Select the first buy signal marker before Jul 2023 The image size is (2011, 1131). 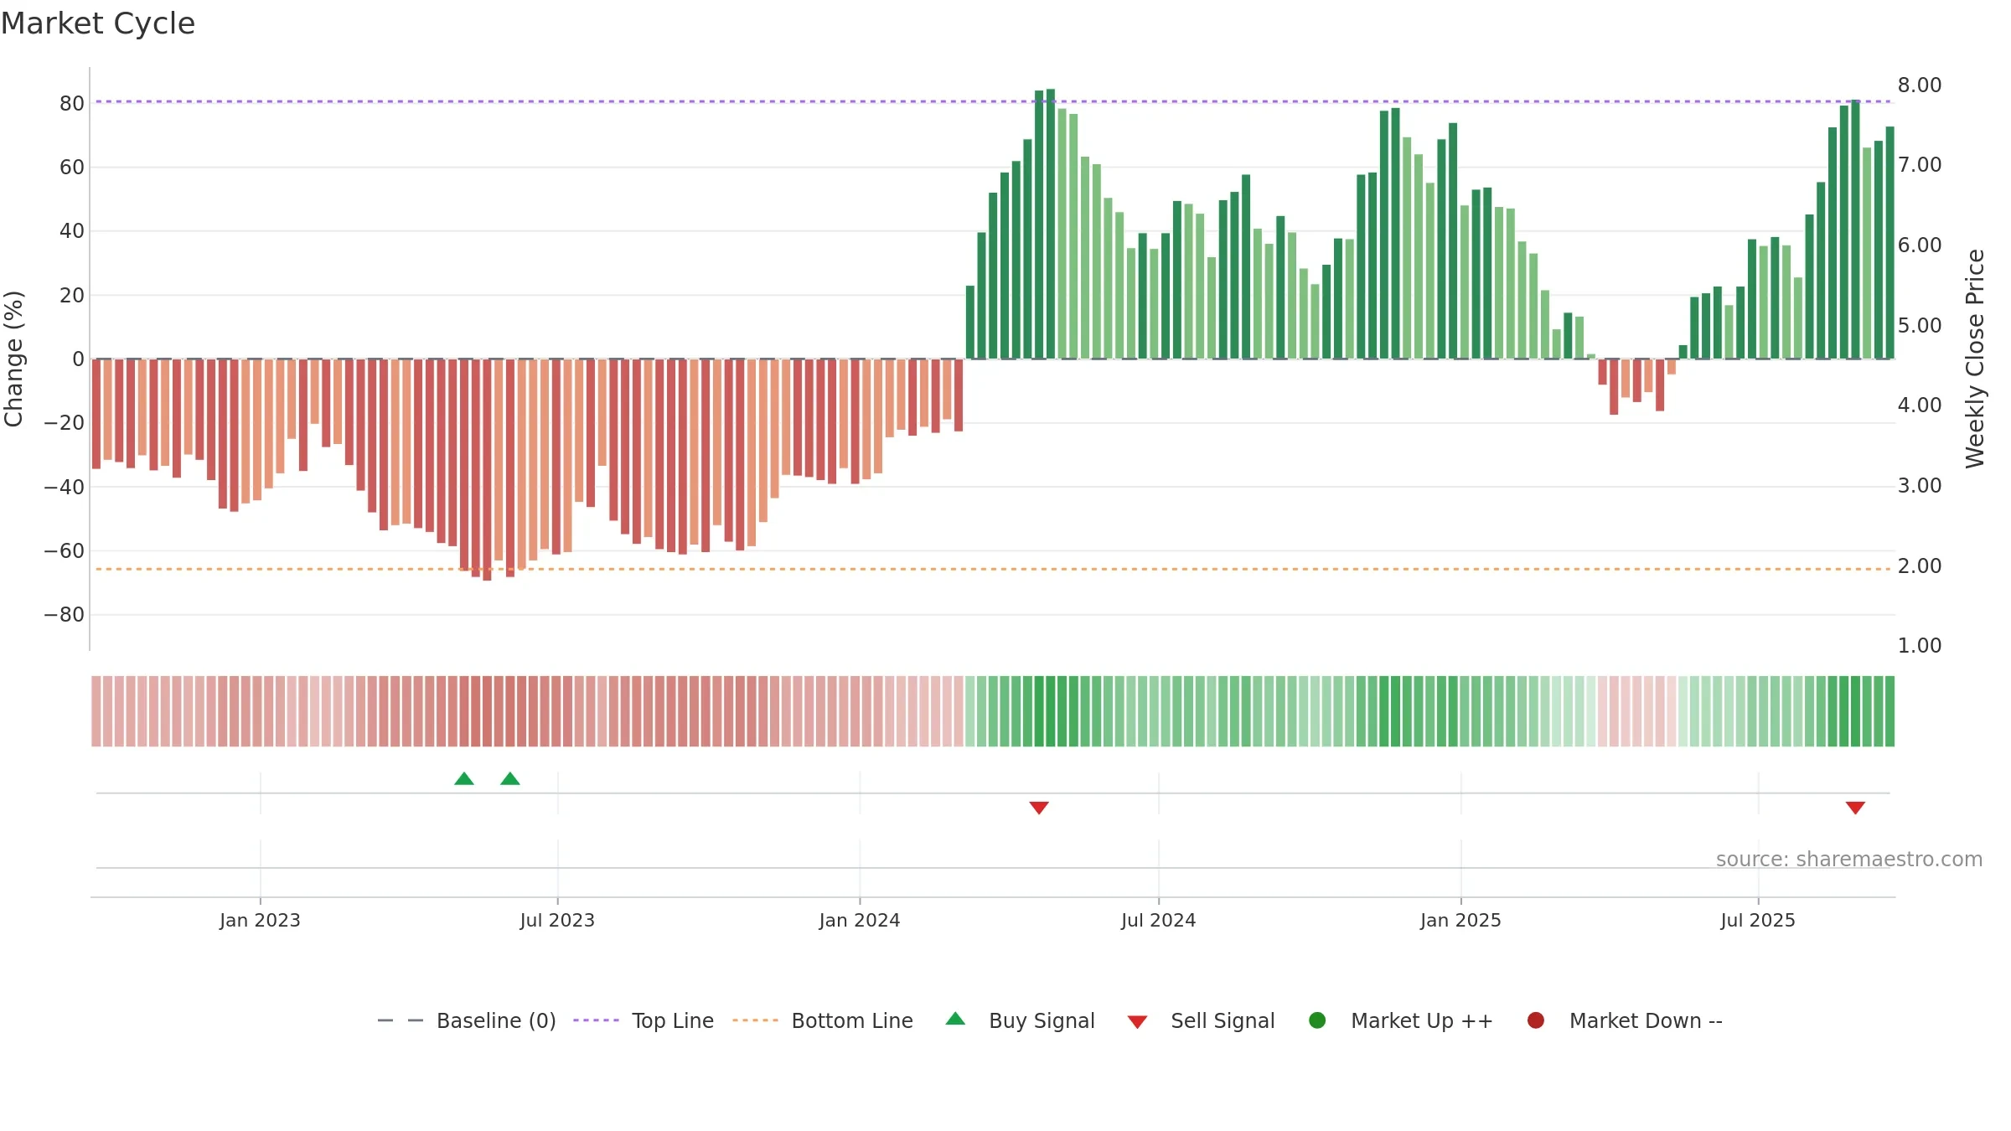pos(464,779)
